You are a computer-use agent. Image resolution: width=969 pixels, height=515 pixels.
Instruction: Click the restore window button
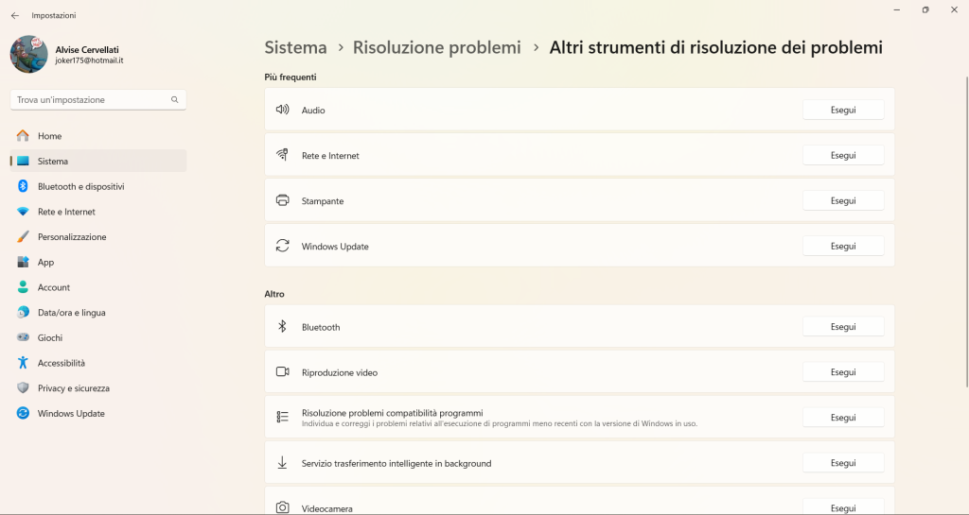click(925, 9)
